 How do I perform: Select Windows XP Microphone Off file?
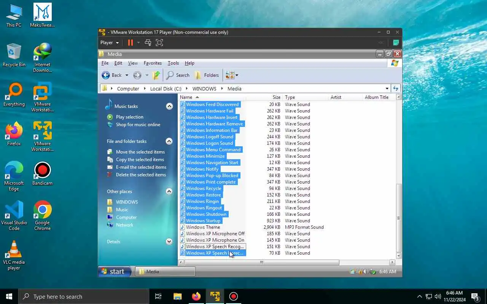pyautogui.click(x=215, y=234)
